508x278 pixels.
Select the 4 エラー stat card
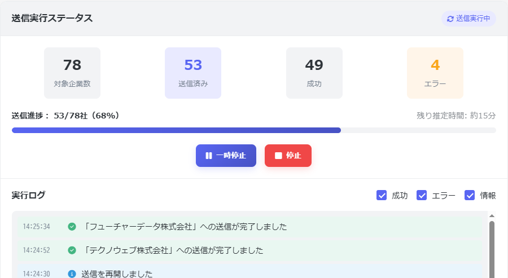point(435,73)
